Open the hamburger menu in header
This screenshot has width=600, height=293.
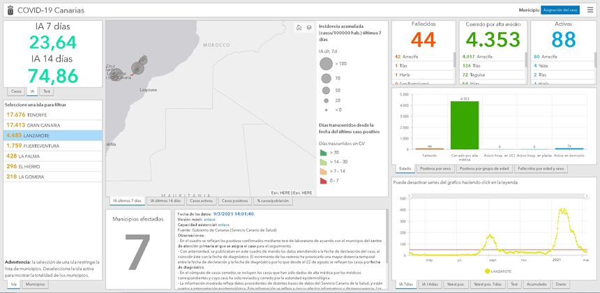coord(590,10)
